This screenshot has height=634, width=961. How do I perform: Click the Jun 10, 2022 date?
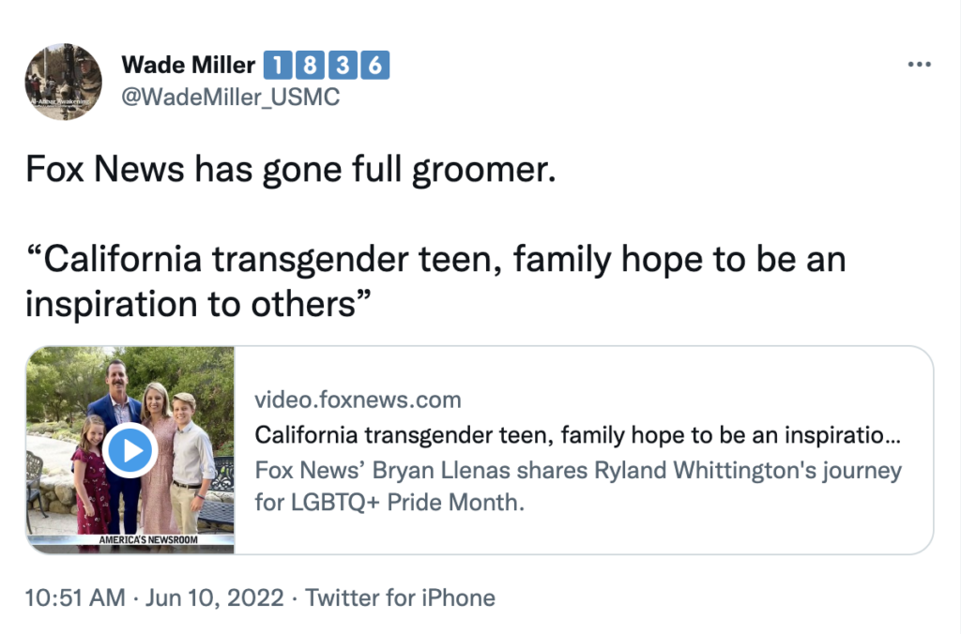pyautogui.click(x=216, y=597)
